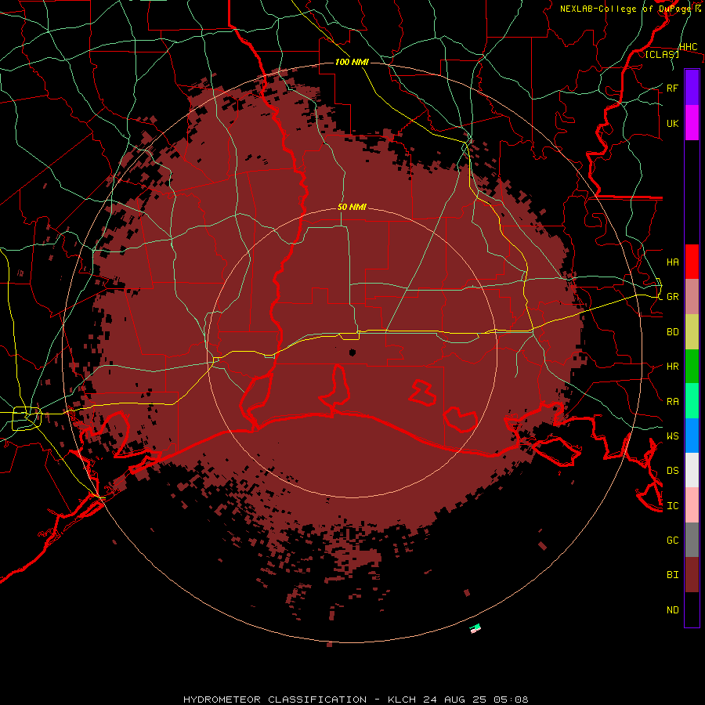Screen dimensions: 705x705
Task: Click the black radar site dot at center
Action: point(352,352)
